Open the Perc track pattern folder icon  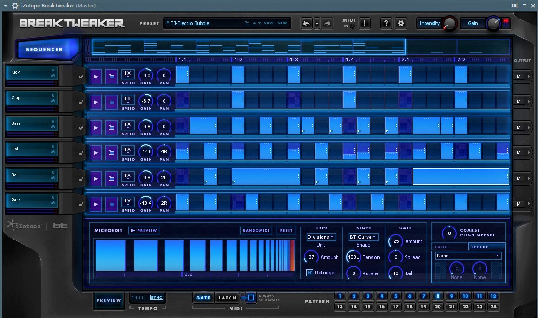[112, 204]
